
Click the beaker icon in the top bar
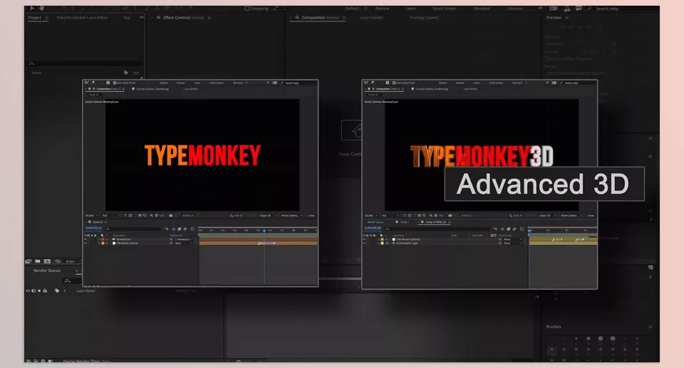(566, 9)
